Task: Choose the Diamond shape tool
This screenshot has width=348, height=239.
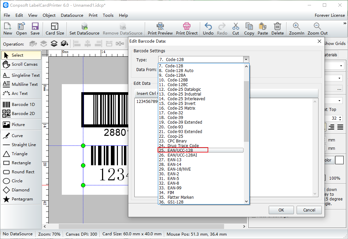Action: pos(21,190)
